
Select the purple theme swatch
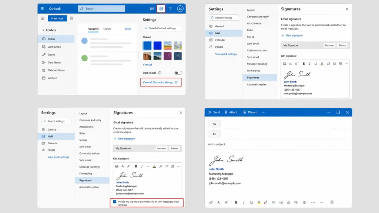pos(168,56)
